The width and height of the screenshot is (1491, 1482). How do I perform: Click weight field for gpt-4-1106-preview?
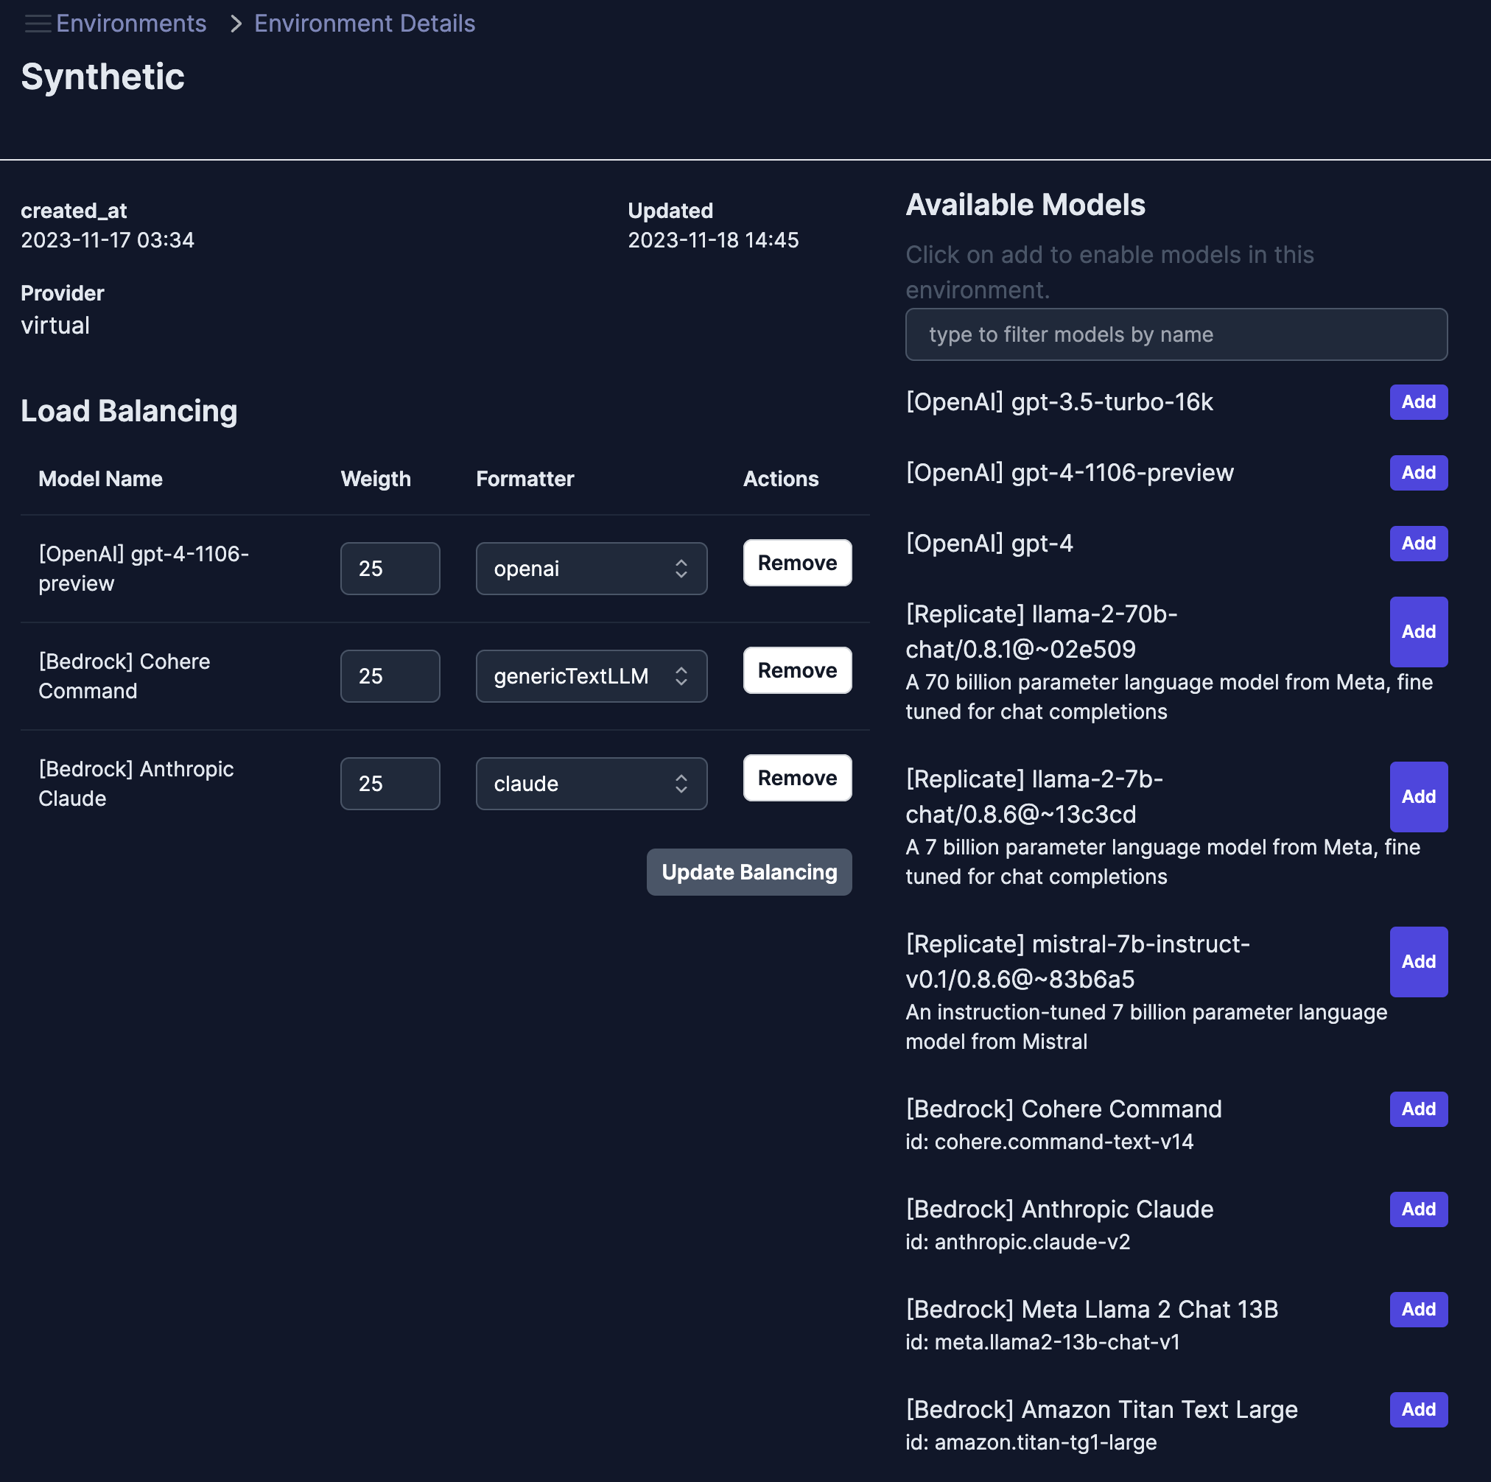[390, 569]
